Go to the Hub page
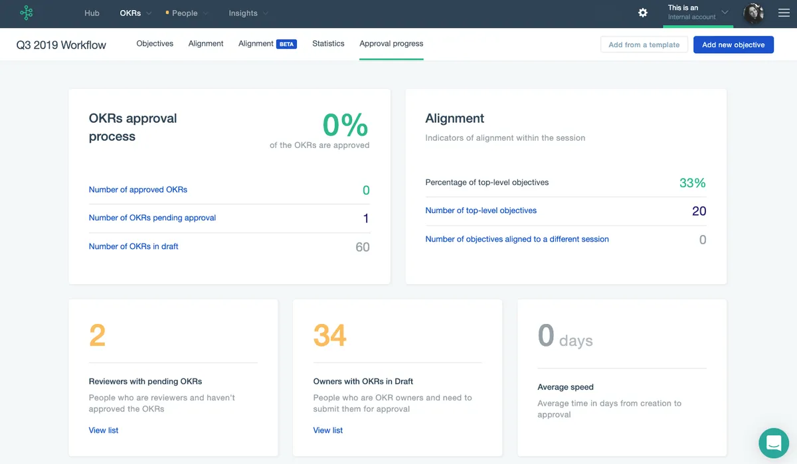The width and height of the screenshot is (797, 464). [92, 13]
